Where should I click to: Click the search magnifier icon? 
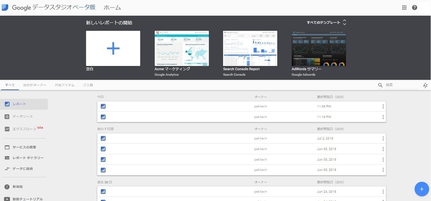[380, 85]
